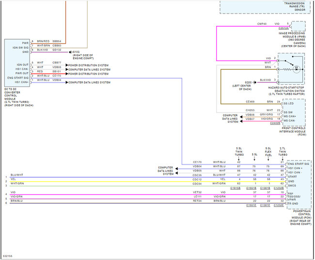
Task: Click the 'DC TO DC CONVERTER CONTROL MODULE' label
Action: (13, 94)
